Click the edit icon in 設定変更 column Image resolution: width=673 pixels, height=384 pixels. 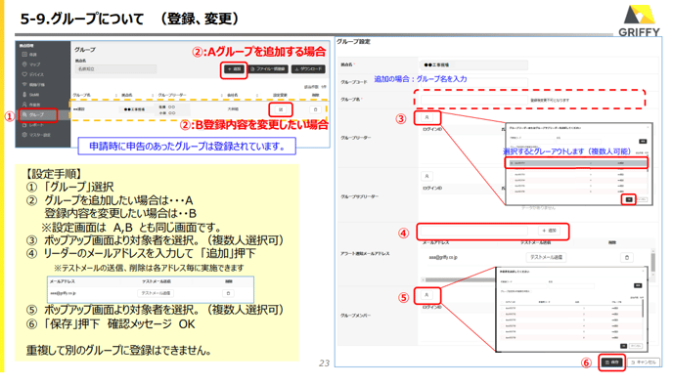click(281, 109)
